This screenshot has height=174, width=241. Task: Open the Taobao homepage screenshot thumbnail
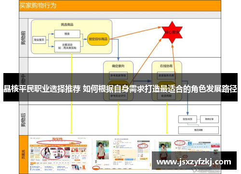point(58,154)
